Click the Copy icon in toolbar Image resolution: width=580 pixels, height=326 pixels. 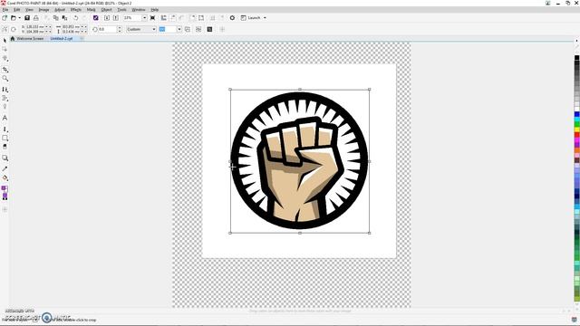point(56,18)
